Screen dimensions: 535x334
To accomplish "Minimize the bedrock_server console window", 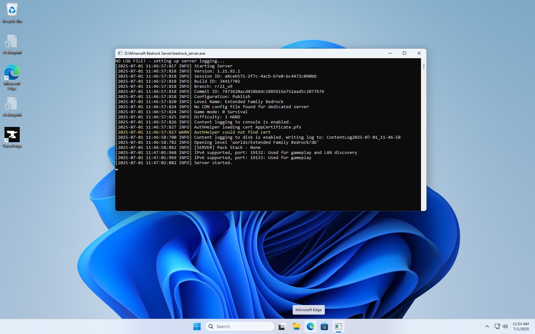I will (390, 53).
